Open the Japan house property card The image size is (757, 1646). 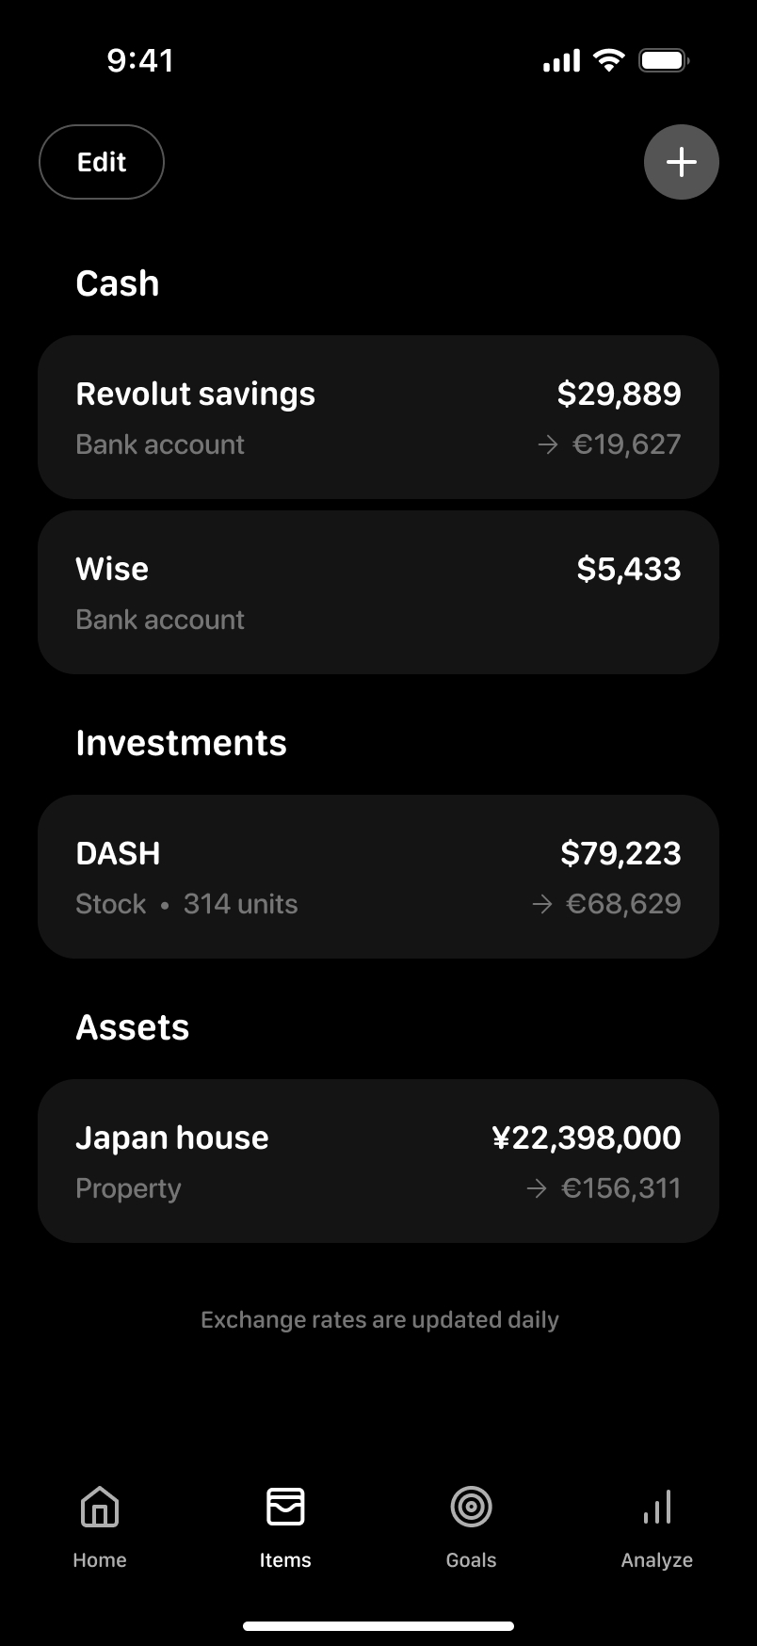click(378, 1161)
